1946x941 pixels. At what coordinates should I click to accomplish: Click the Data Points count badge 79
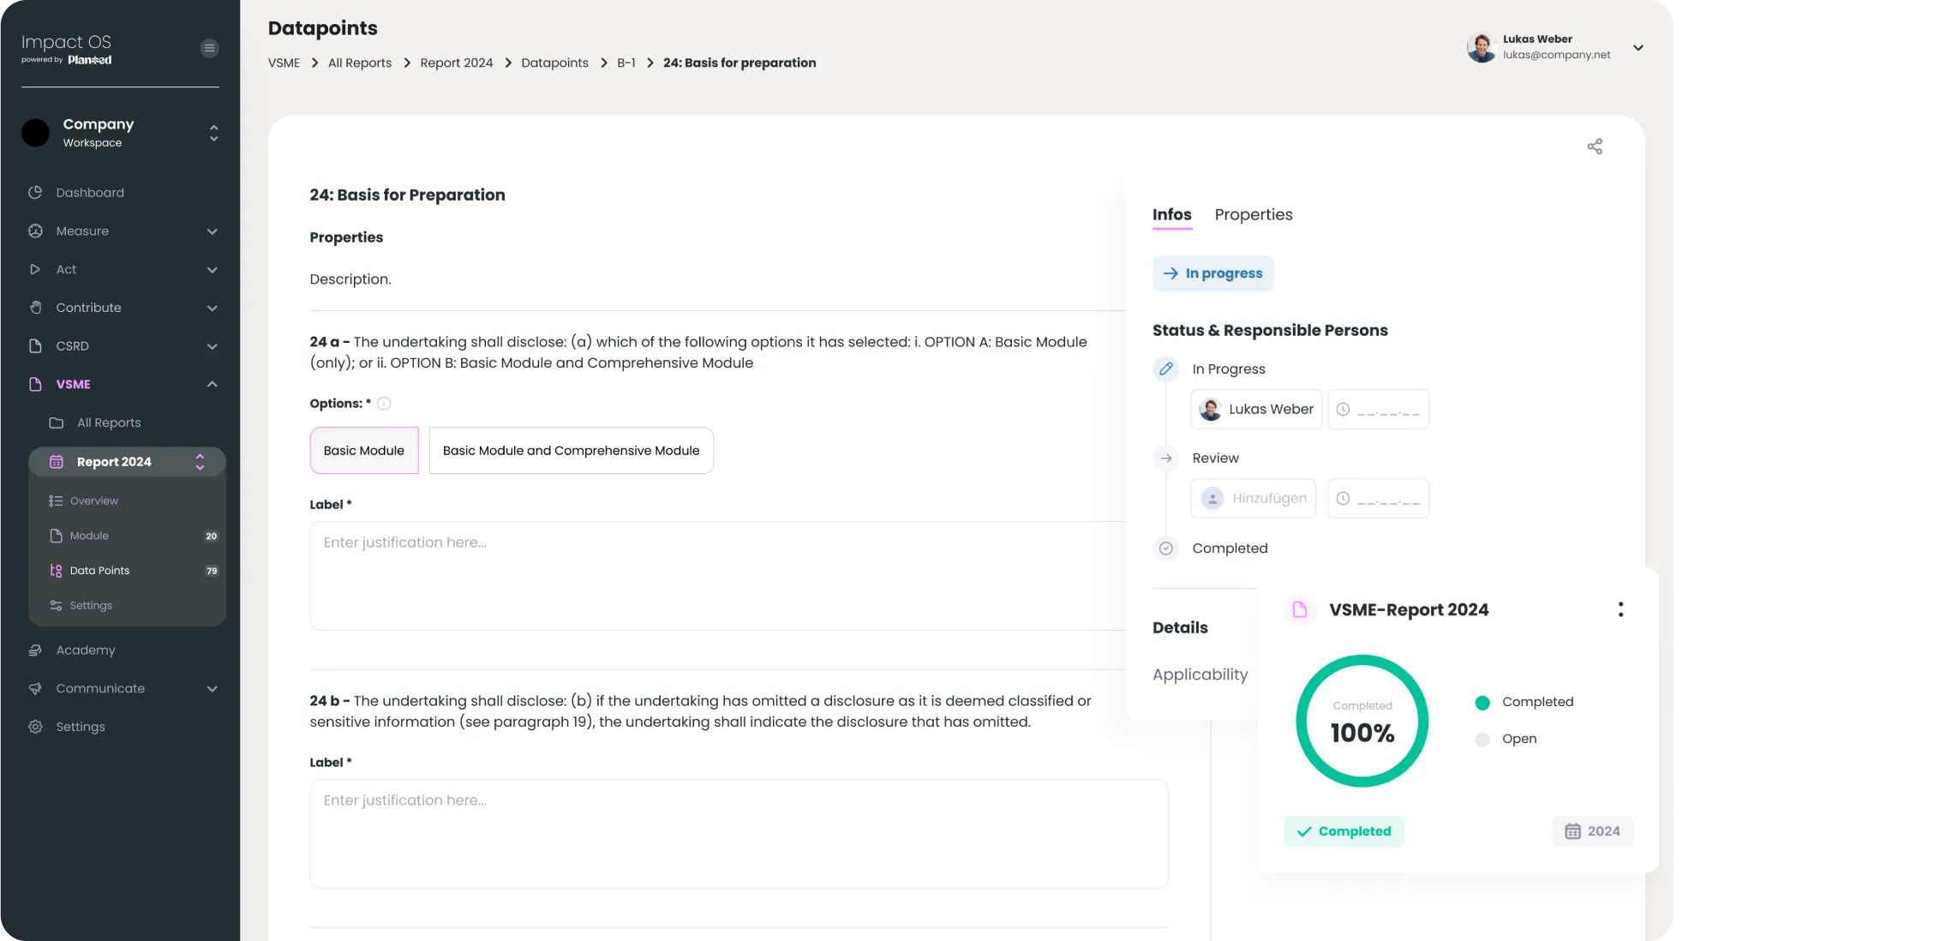click(x=211, y=571)
